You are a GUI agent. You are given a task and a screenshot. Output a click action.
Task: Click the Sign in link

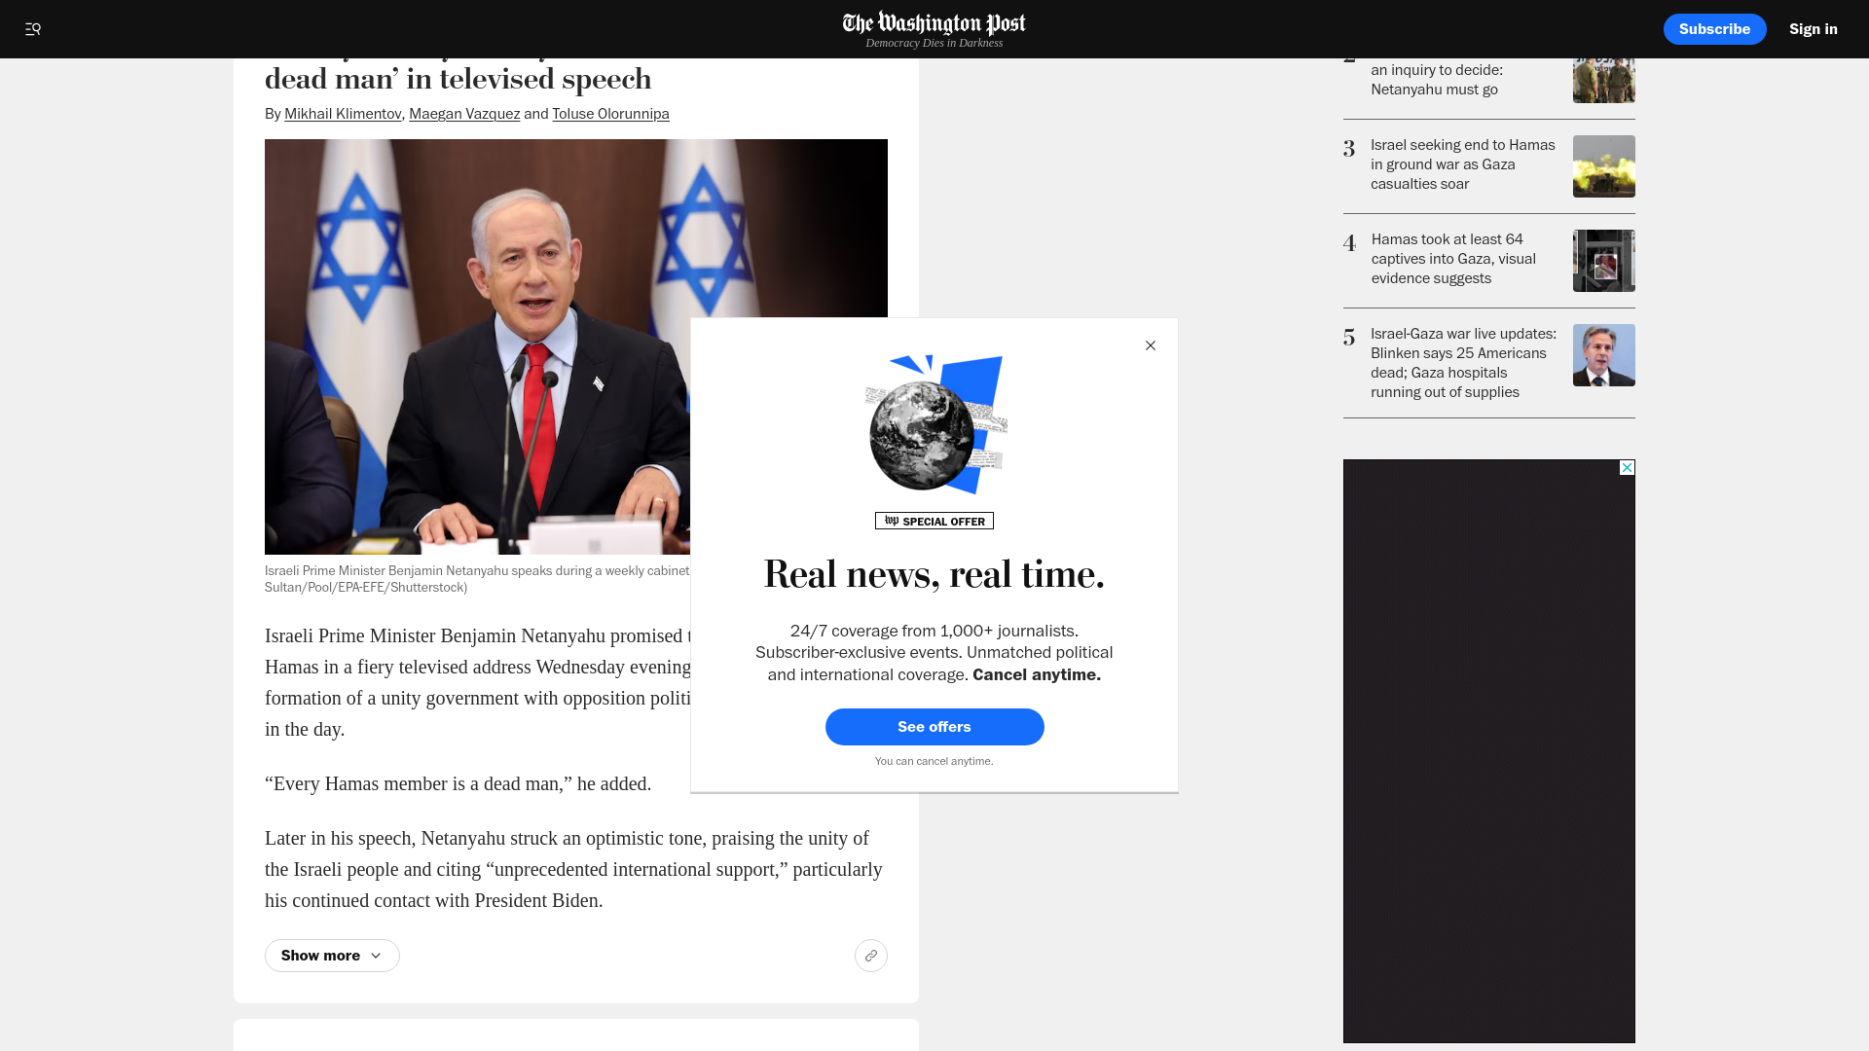pyautogui.click(x=1813, y=28)
